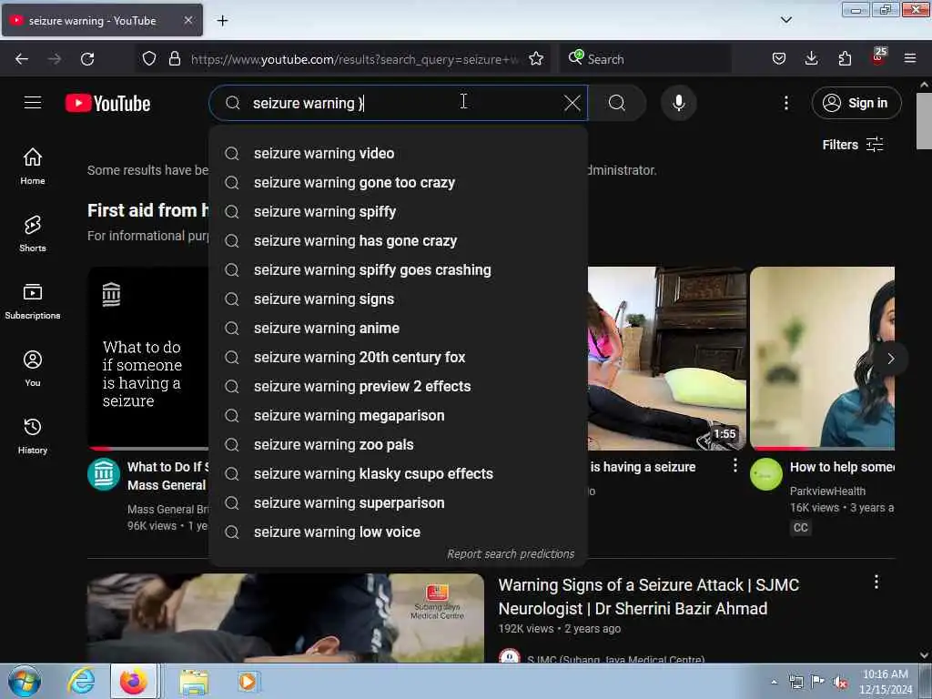Show hidden tray icons arrow
The width and height of the screenshot is (932, 699).
pos(774,683)
